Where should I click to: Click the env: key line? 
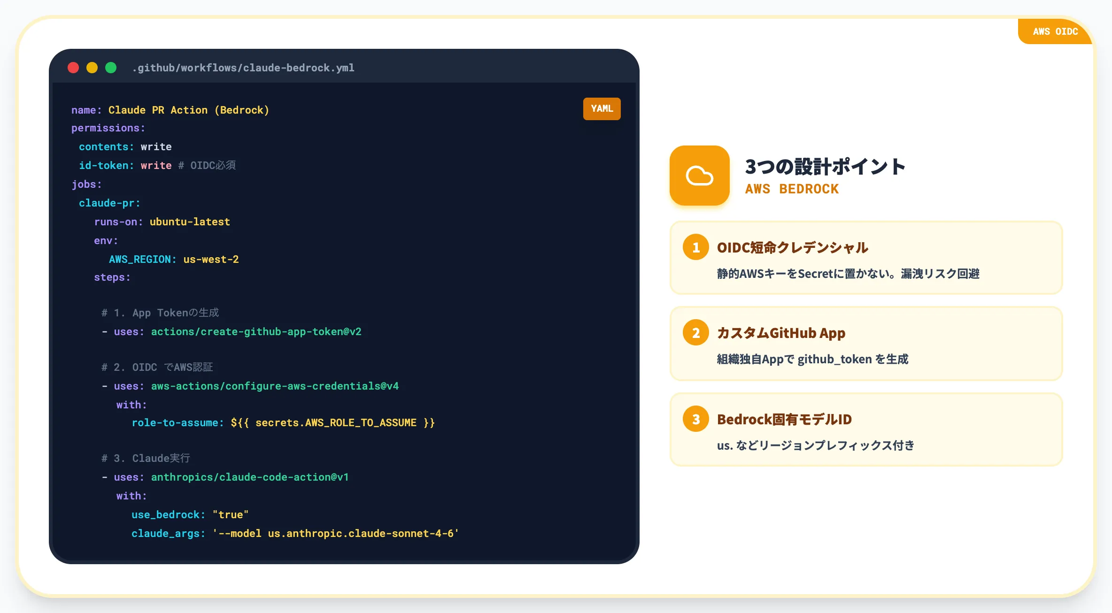106,240
